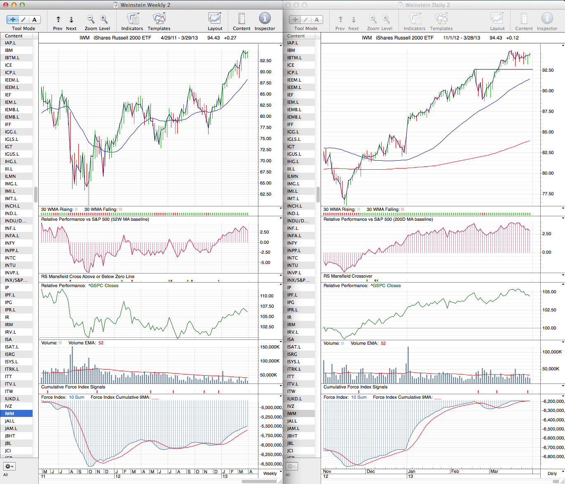Click the Weekly chart horizontal scrollbar
The height and width of the screenshot is (484, 565).
pos(259,482)
